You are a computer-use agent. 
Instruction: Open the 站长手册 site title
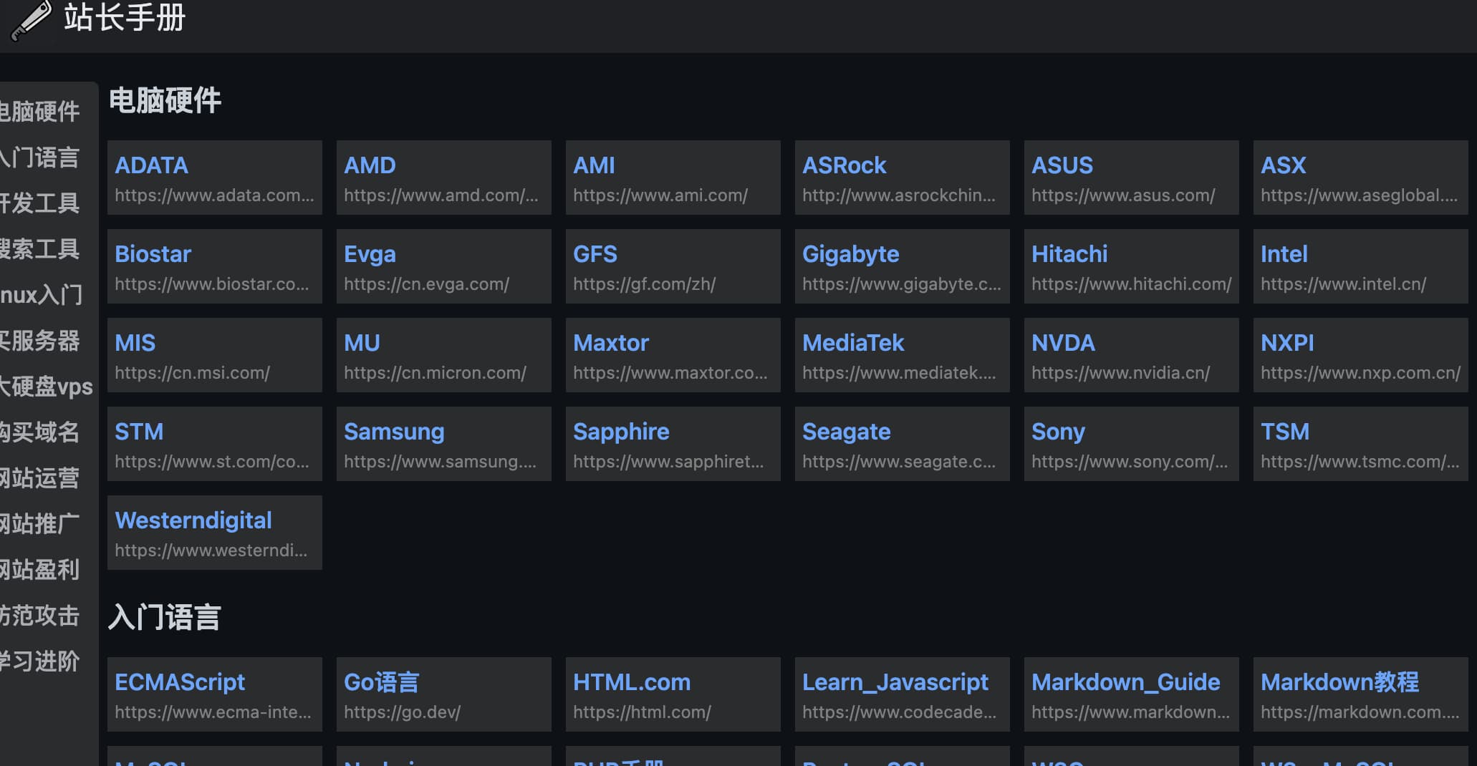[125, 17]
